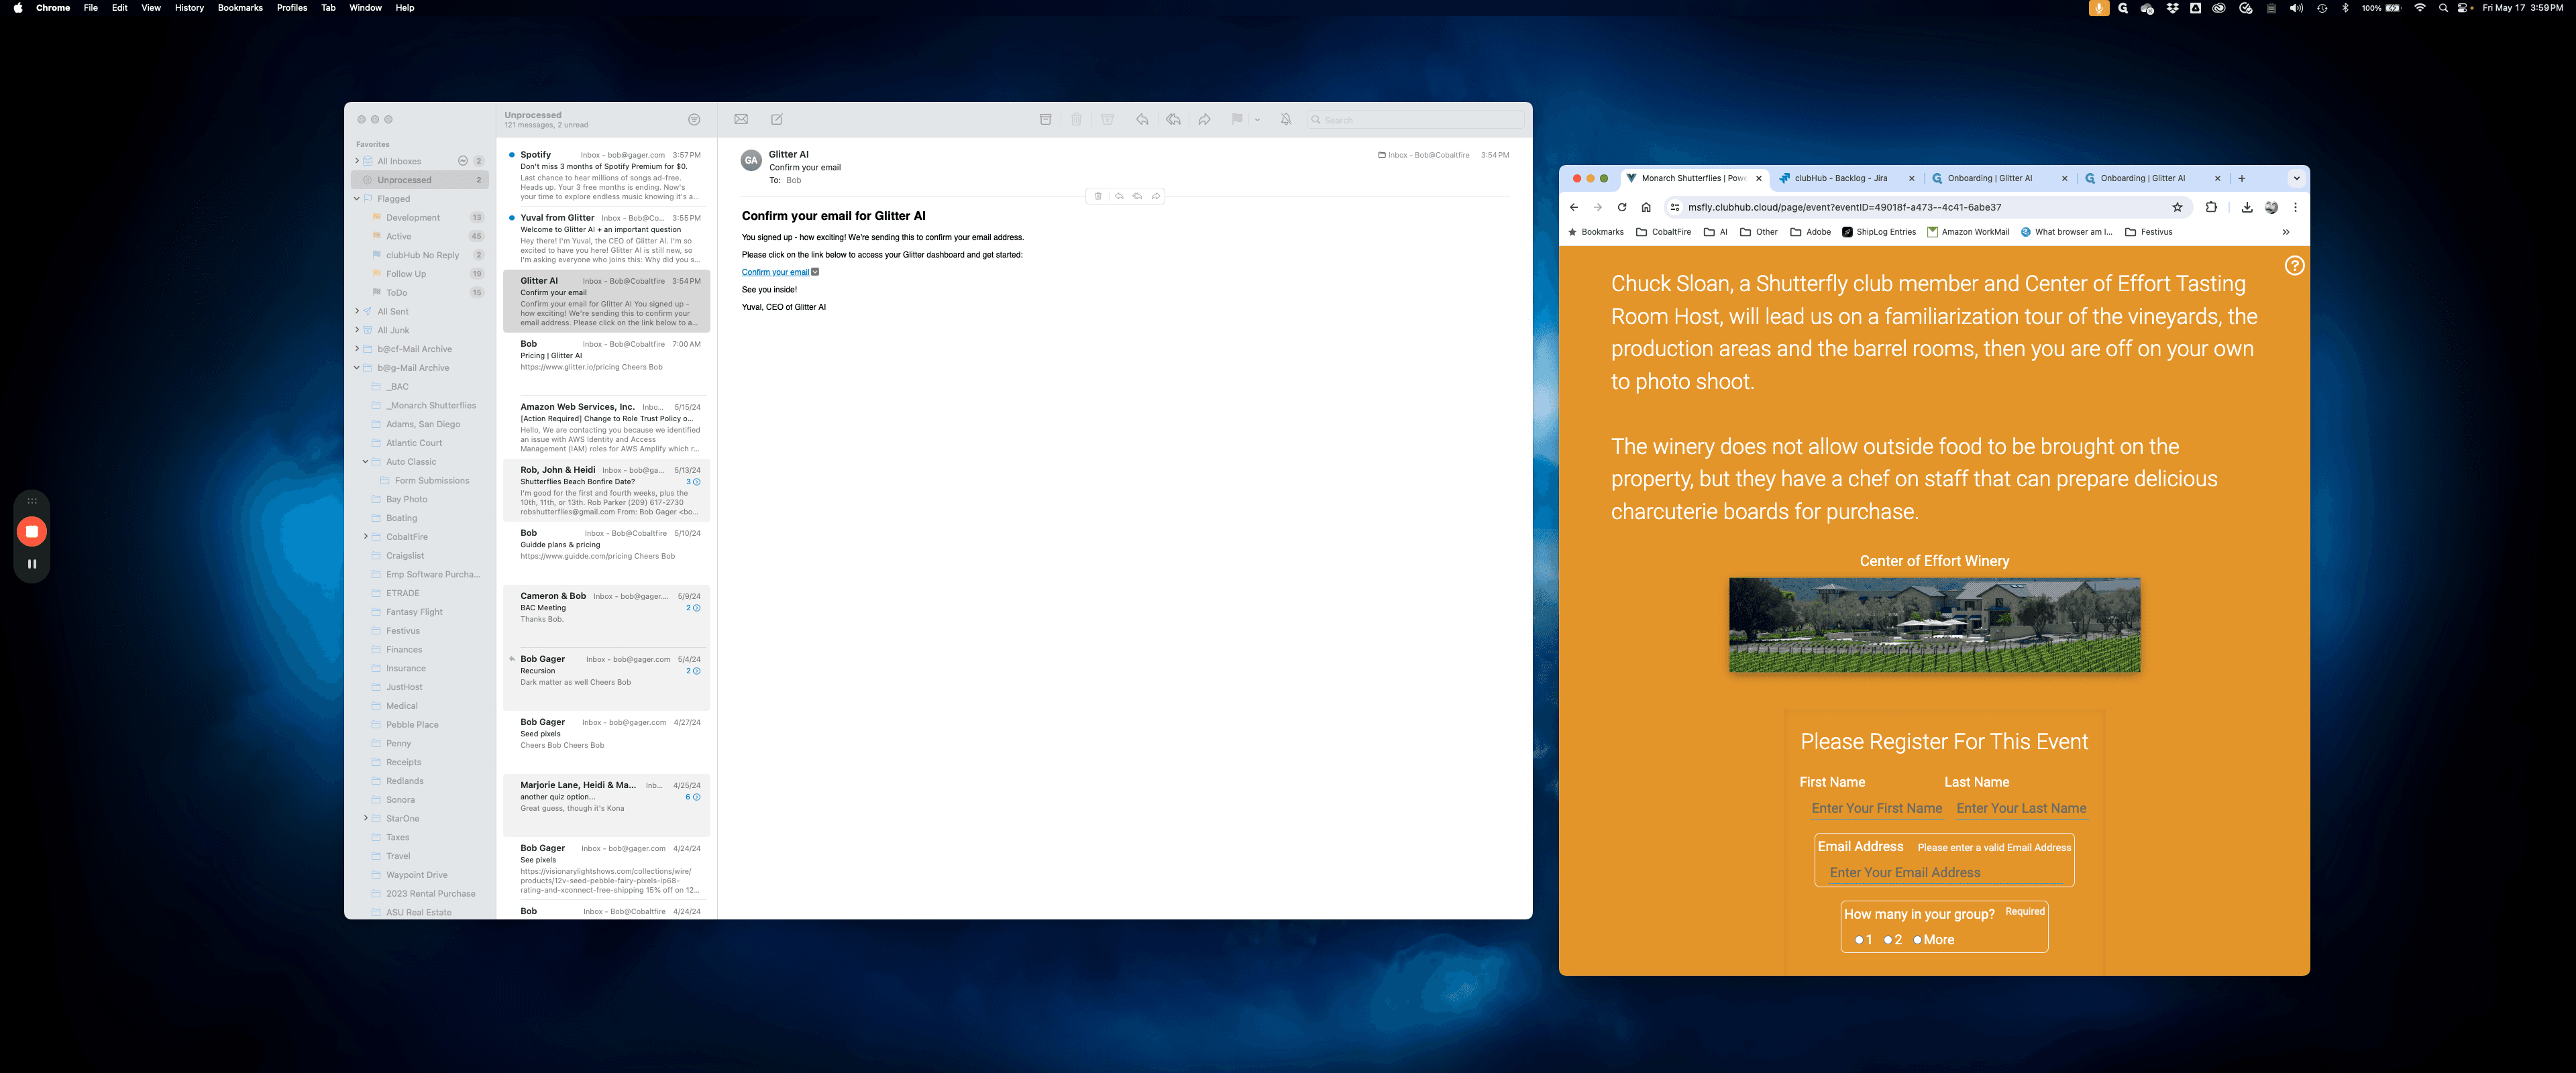Delete message using Mail toolbar trash icon
The image size is (2576, 1073).
(1076, 119)
